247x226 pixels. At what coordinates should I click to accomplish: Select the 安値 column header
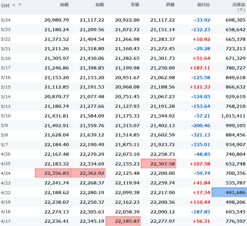point(135,5)
